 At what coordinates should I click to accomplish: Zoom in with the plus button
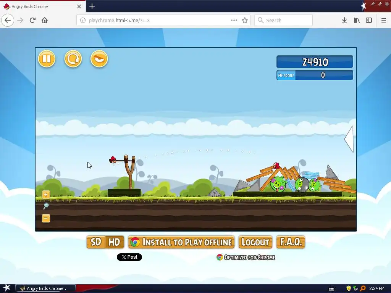pyautogui.click(x=46, y=194)
